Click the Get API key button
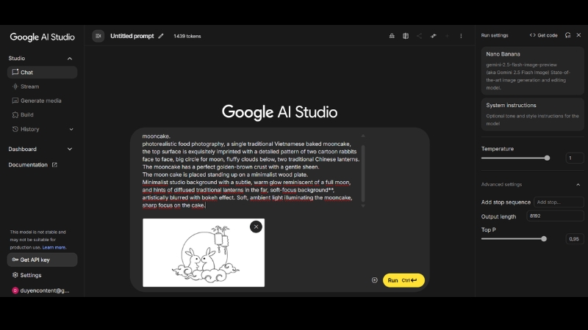This screenshot has width=588, height=330. (x=42, y=260)
